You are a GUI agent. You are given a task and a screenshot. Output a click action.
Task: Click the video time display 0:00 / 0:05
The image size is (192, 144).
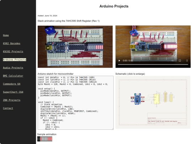click(x=128, y=60)
